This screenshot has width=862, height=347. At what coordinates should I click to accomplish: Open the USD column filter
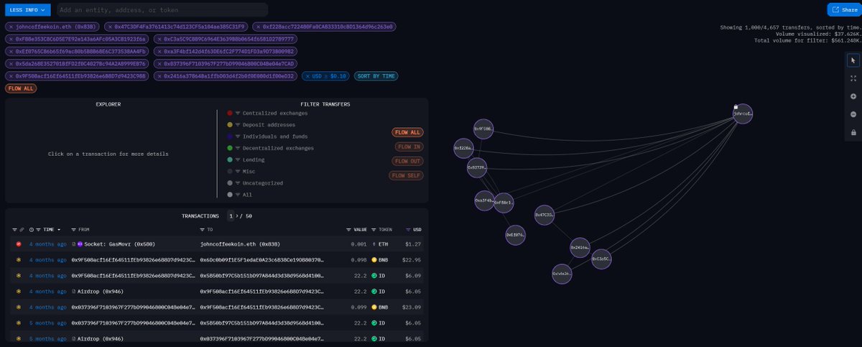tap(409, 230)
